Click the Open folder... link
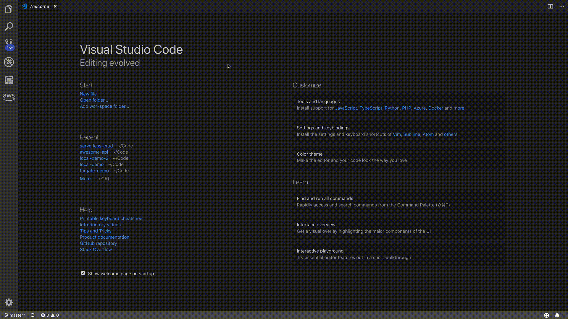 (94, 100)
